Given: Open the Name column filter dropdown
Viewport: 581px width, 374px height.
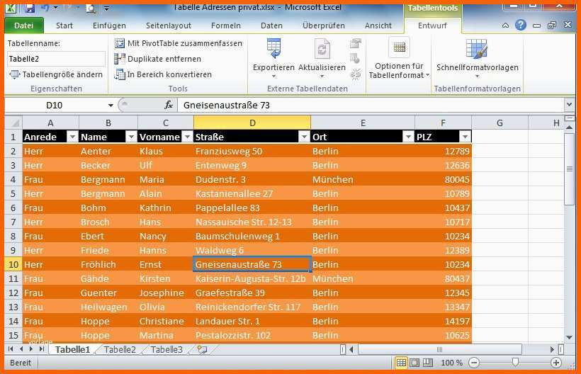Looking at the screenshot, I should click(x=131, y=137).
